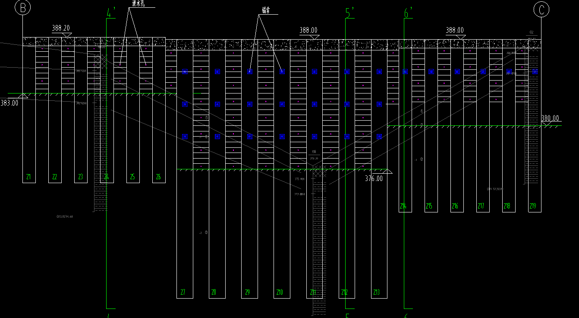579x318 pixels.
Task: Select the 388.00 elevation label near section 5'
Action: (x=308, y=30)
